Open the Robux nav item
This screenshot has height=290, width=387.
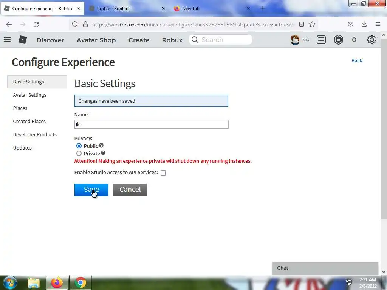pos(172,40)
